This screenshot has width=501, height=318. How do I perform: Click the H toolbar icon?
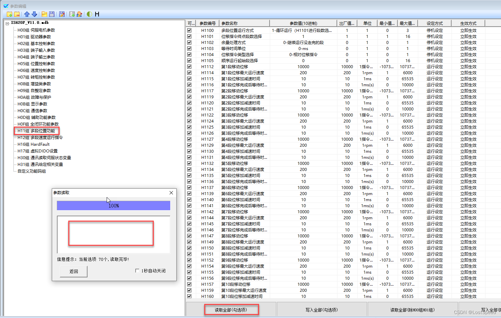(97, 14)
